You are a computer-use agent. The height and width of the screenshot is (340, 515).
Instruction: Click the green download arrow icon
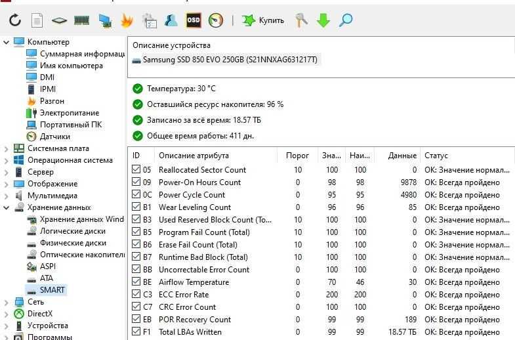(323, 20)
